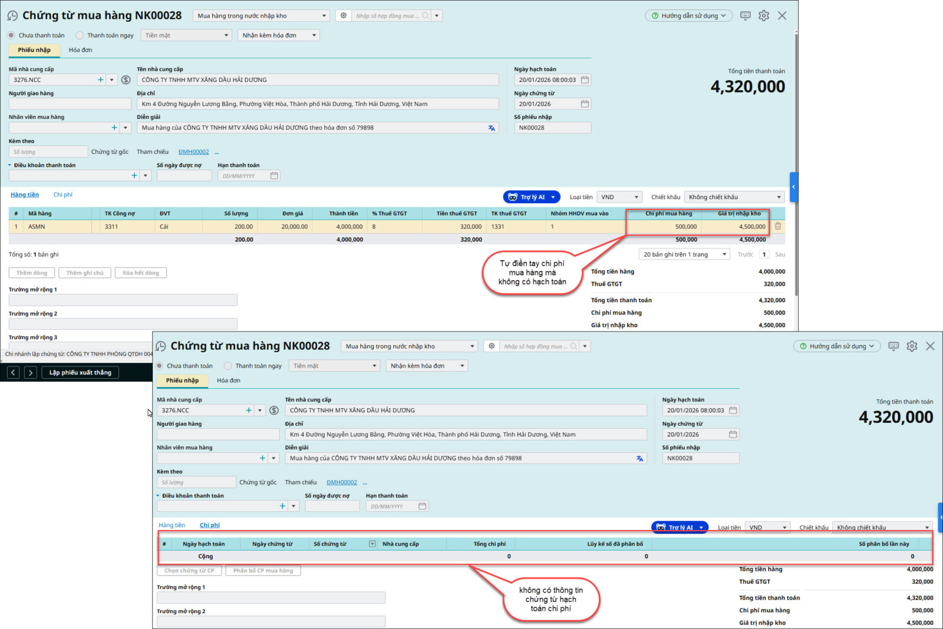Click Người giao hàng field in upper window
Viewport: 943px width, 629px height.
coord(70,104)
